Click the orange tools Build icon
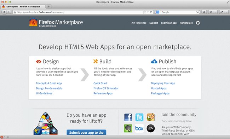Image resolution: width=230 pixels, height=139 pixels. (96, 61)
